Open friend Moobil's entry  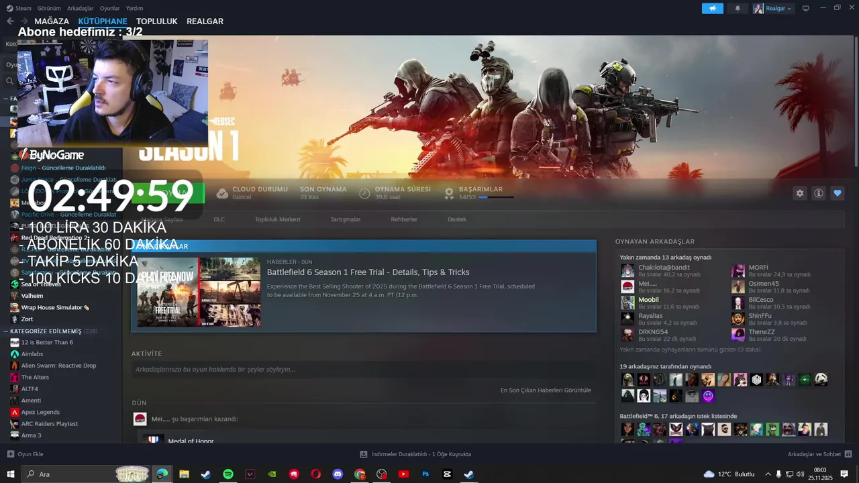pyautogui.click(x=648, y=300)
